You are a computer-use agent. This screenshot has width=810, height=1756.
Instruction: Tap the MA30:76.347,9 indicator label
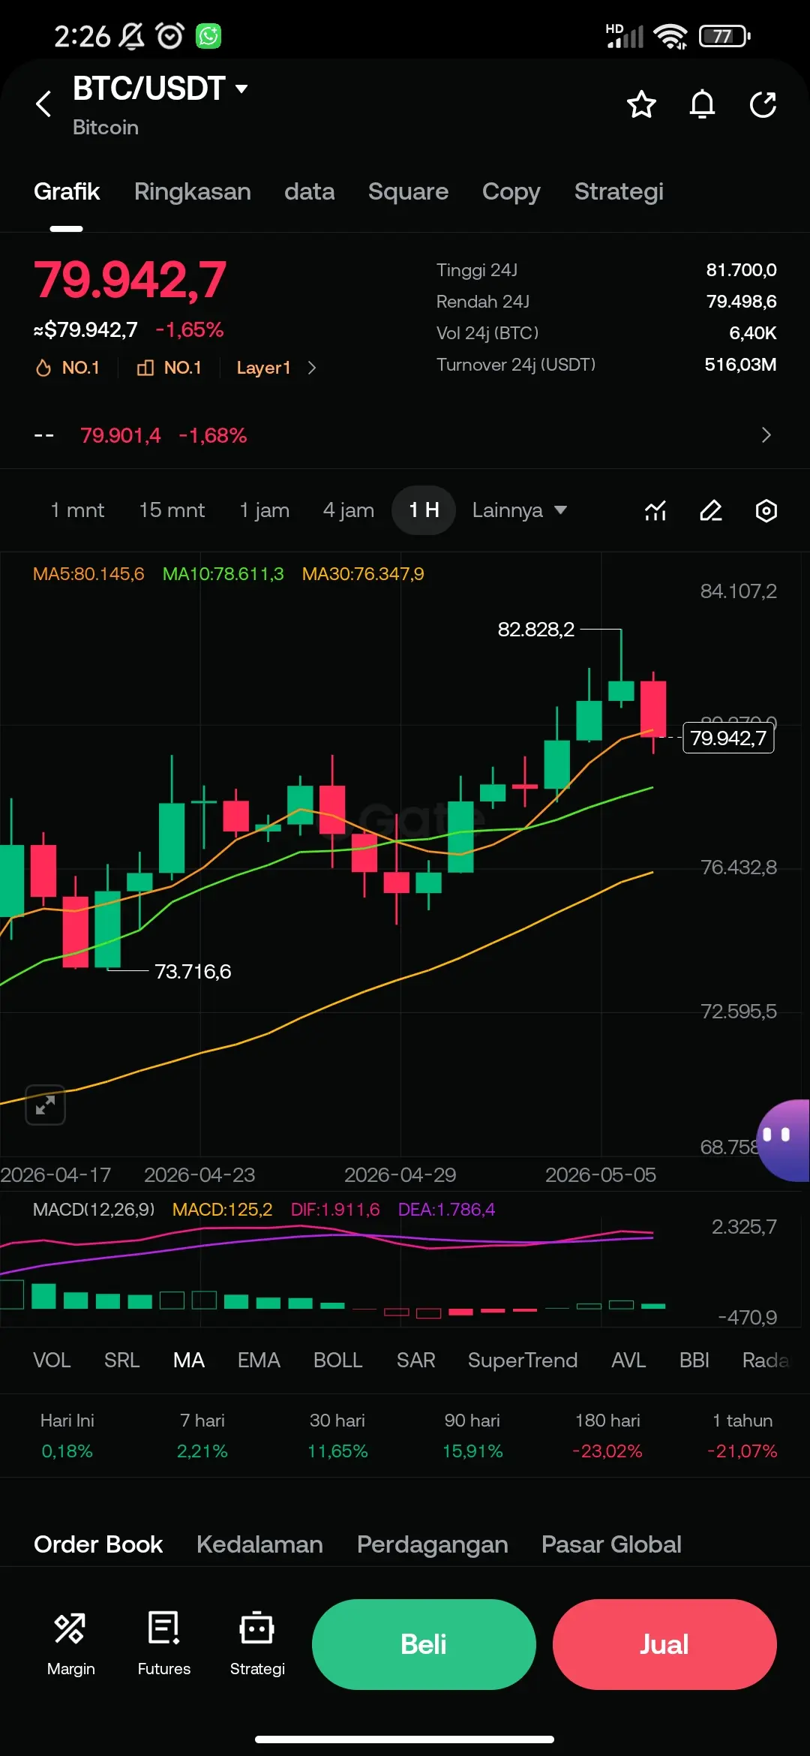[x=363, y=574]
